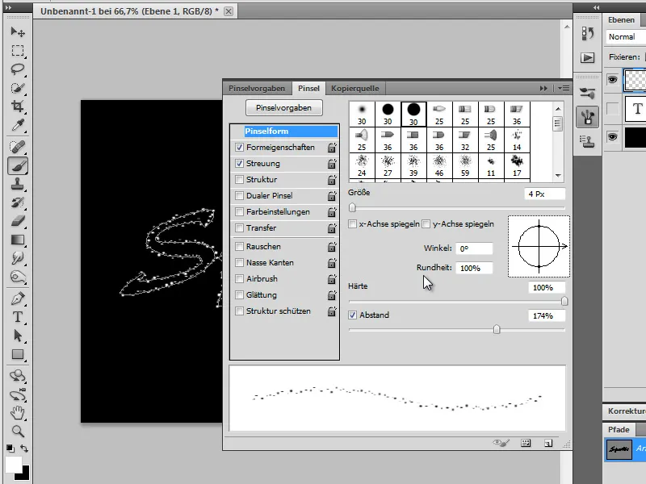Hide the top layer via eye icon
Screen dimensions: 646x484
click(x=613, y=79)
